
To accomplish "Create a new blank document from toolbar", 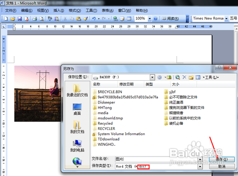I will (6, 19).
